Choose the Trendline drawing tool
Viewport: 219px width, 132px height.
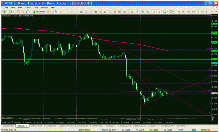click(76, 12)
